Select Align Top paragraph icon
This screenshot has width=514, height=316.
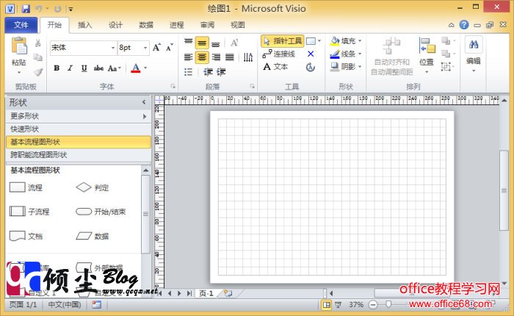(x=188, y=43)
